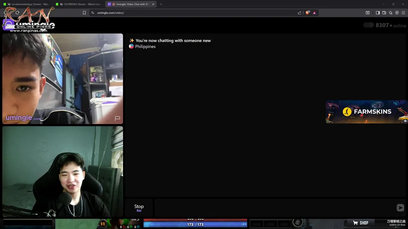This screenshot has width=408, height=229.
Task: Switch to the CHUPAENG Stream tab
Action: click(78, 4)
